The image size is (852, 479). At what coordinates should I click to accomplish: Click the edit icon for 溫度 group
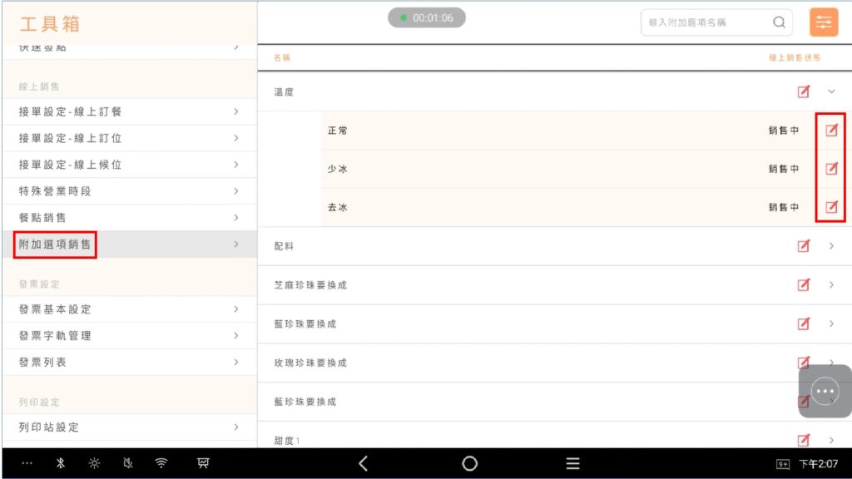pyautogui.click(x=803, y=91)
